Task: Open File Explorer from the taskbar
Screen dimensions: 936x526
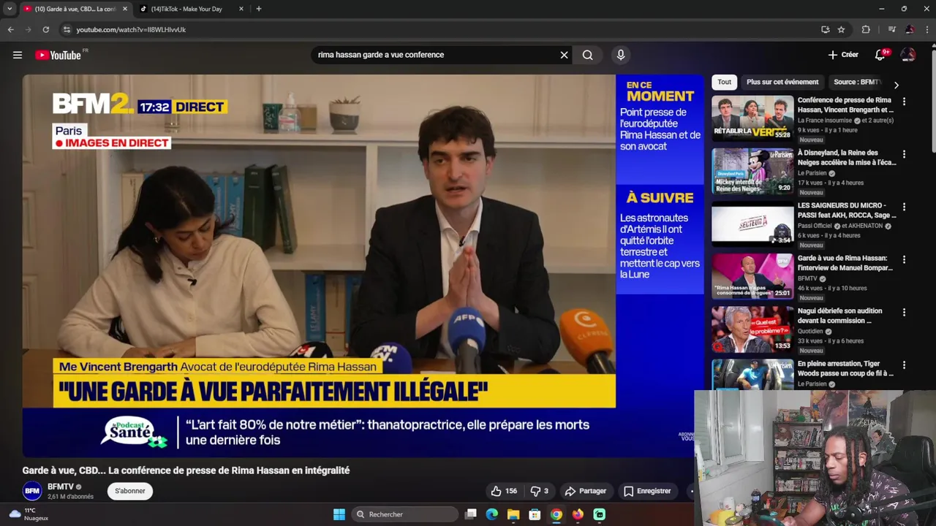Action: pyautogui.click(x=513, y=514)
